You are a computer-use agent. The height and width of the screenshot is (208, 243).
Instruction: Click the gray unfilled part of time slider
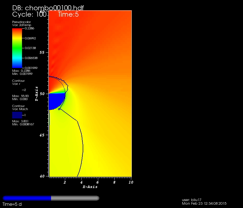click(x=75, y=198)
